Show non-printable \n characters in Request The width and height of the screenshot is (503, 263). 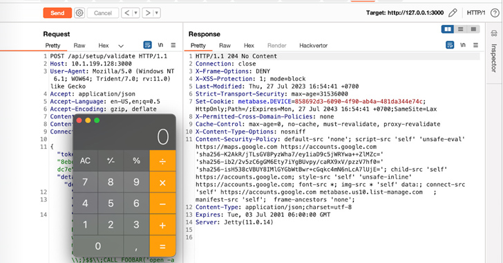[160, 45]
